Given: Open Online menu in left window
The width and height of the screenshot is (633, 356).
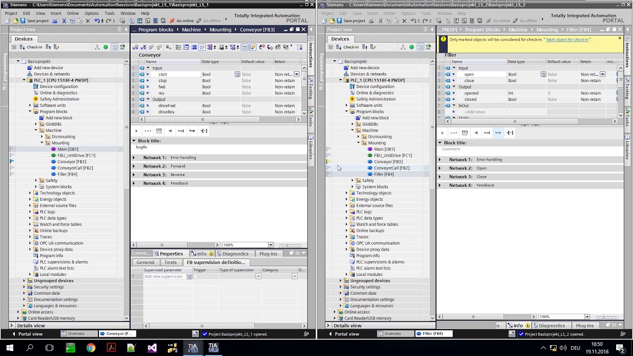Looking at the screenshot, I should tap(73, 13).
